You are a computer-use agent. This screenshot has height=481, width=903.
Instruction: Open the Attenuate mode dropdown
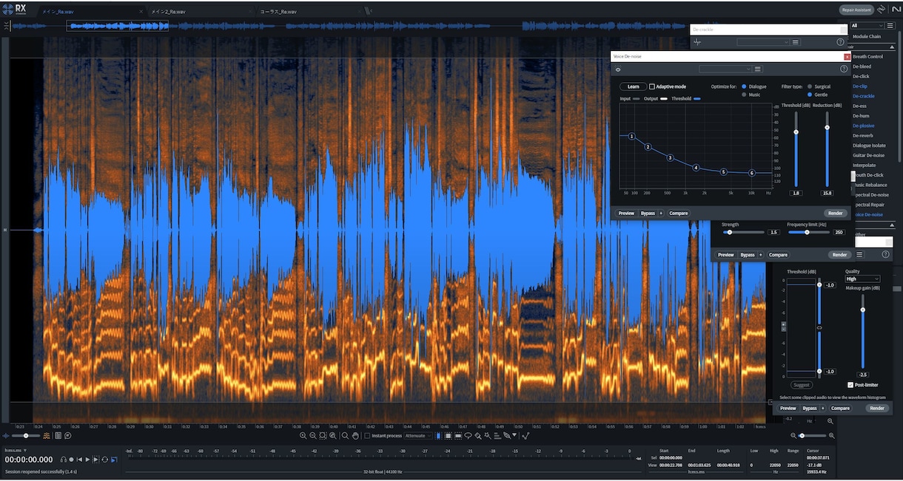point(418,436)
